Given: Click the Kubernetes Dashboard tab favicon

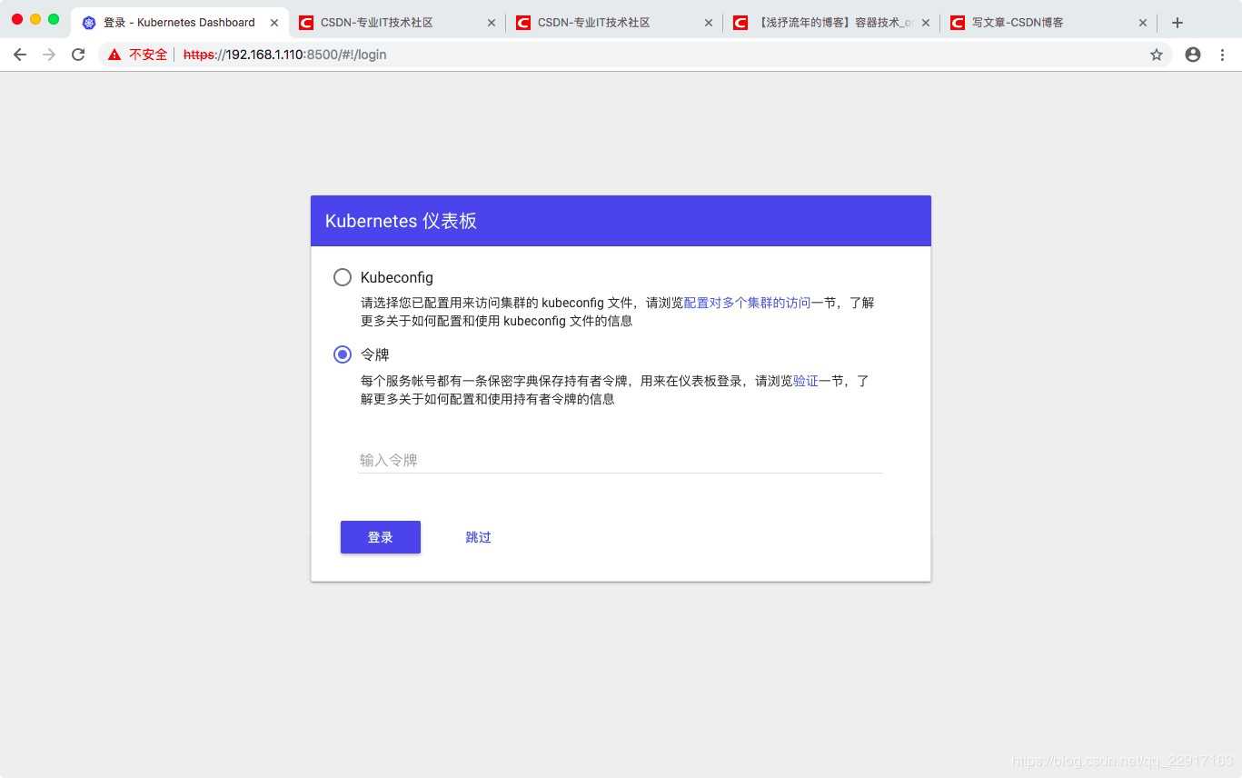Looking at the screenshot, I should [x=89, y=23].
